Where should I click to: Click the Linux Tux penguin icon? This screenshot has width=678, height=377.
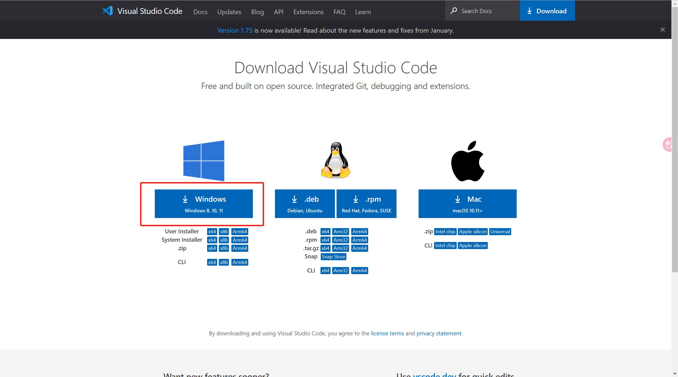point(336,160)
